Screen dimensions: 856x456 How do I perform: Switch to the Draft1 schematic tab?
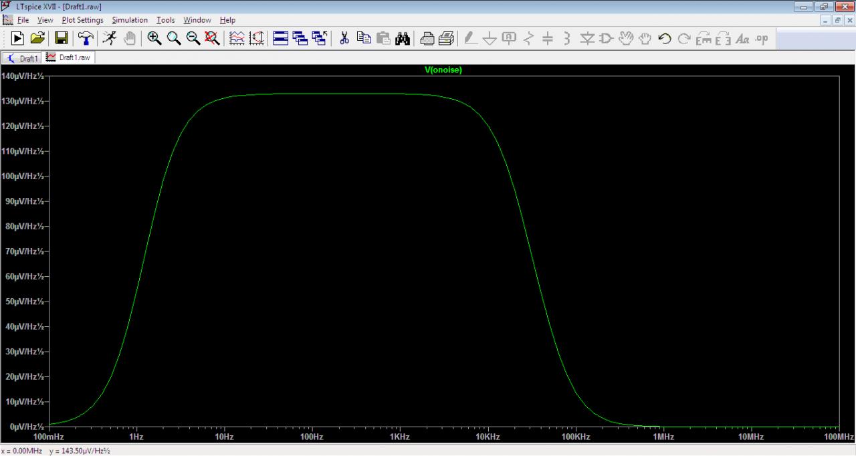(x=23, y=58)
